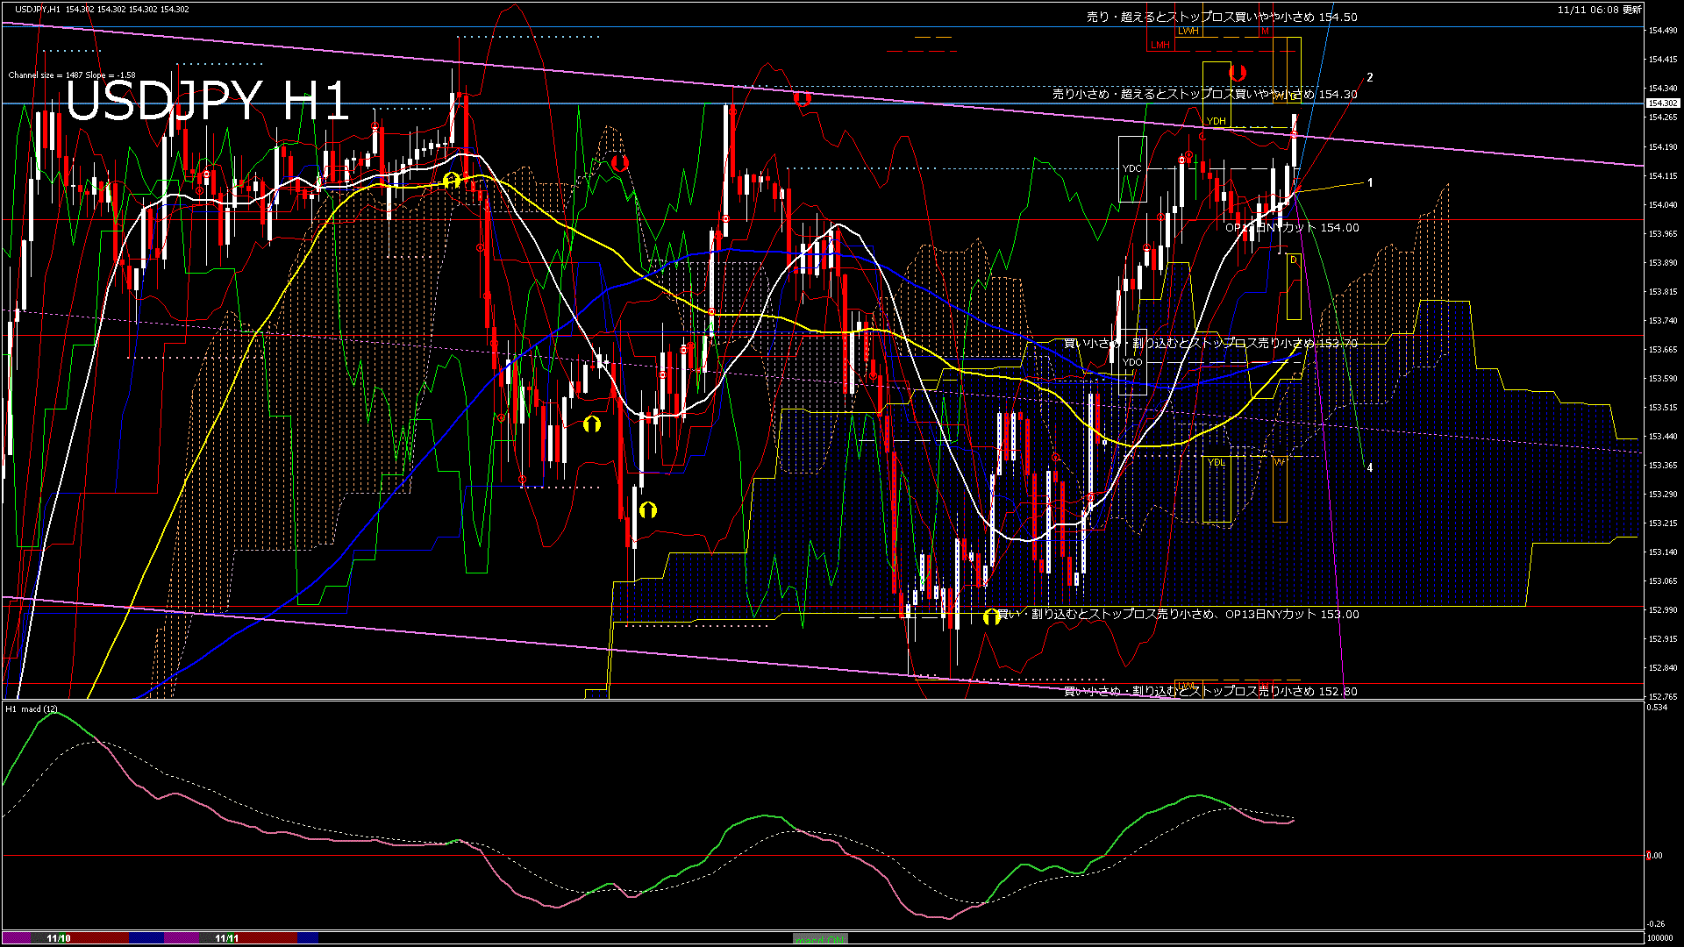Toggle the macd ON button

point(820,939)
